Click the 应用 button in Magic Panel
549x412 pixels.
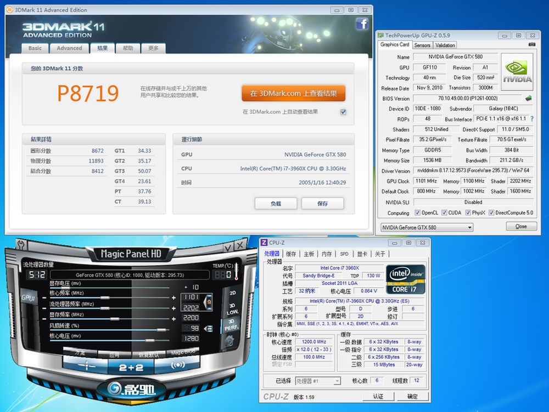[114, 354]
